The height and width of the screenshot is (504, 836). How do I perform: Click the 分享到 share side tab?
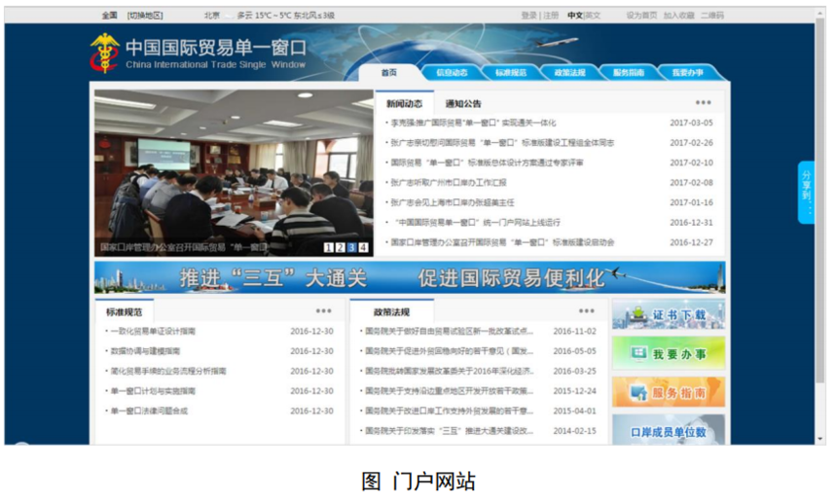(x=806, y=192)
